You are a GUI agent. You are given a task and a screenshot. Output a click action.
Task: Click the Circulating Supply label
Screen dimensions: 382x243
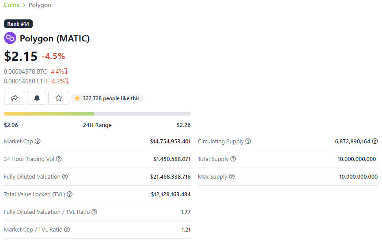pos(221,141)
